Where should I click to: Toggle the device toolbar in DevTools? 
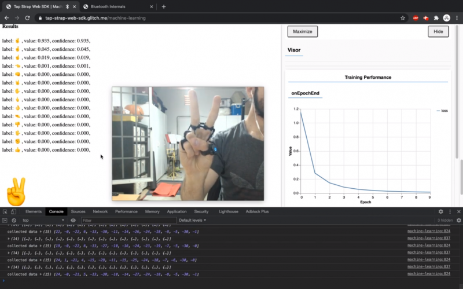pyautogui.click(x=14, y=212)
